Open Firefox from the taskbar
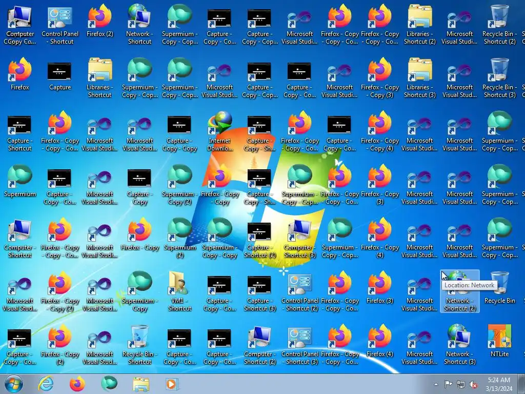Screen dimensions: 525x394 [77, 384]
